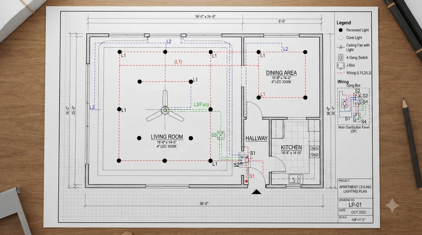Viewport: 422px width, 235px height.
Task: Click the Cove Light circle symbol in legend
Action: (341, 38)
